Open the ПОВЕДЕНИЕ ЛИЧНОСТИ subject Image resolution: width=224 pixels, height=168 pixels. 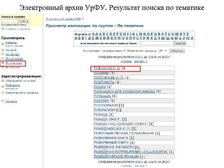[114, 147]
